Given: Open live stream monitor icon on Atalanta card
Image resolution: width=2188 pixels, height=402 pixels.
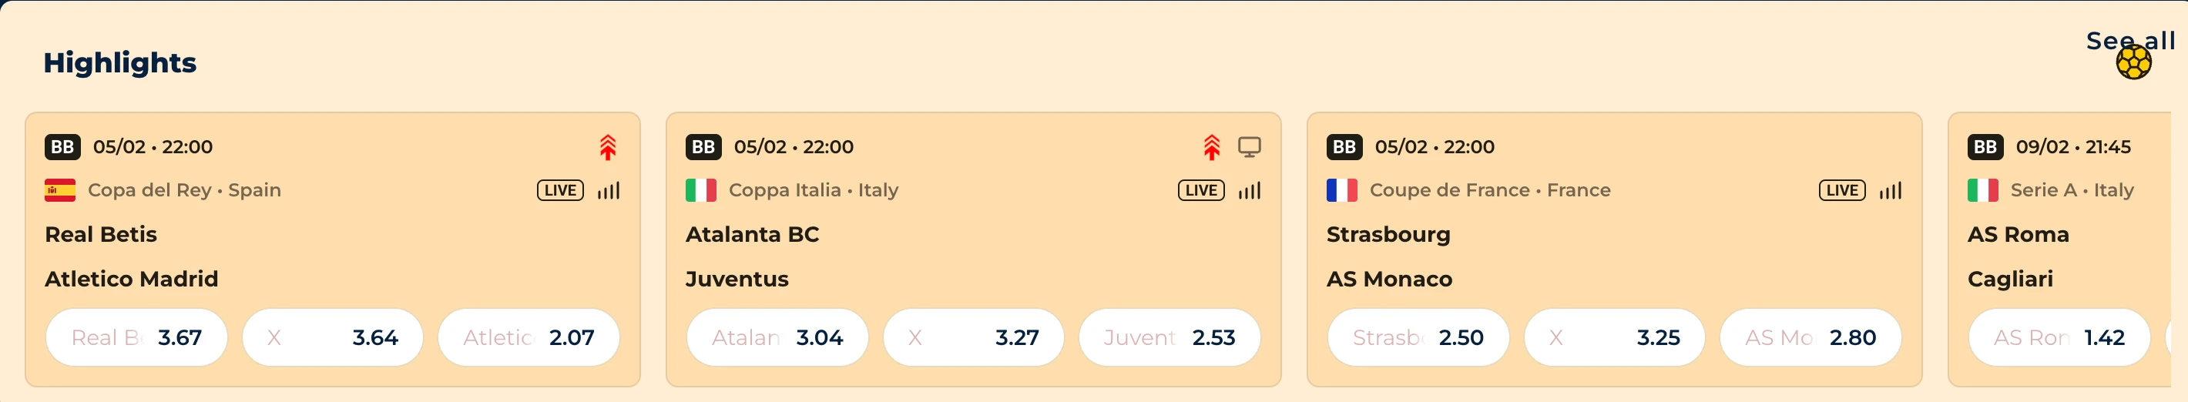Looking at the screenshot, I should tap(1249, 147).
